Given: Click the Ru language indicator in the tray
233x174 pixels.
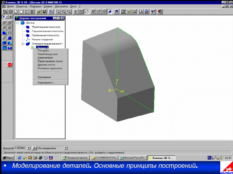Looking at the screenshot, I should coord(209,158).
